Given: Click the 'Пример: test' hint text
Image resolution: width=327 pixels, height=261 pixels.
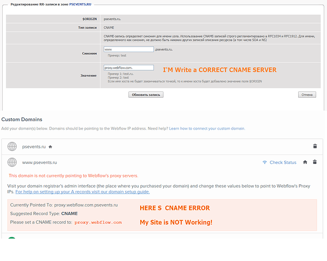Looking at the screenshot, I should click(x=117, y=55).
